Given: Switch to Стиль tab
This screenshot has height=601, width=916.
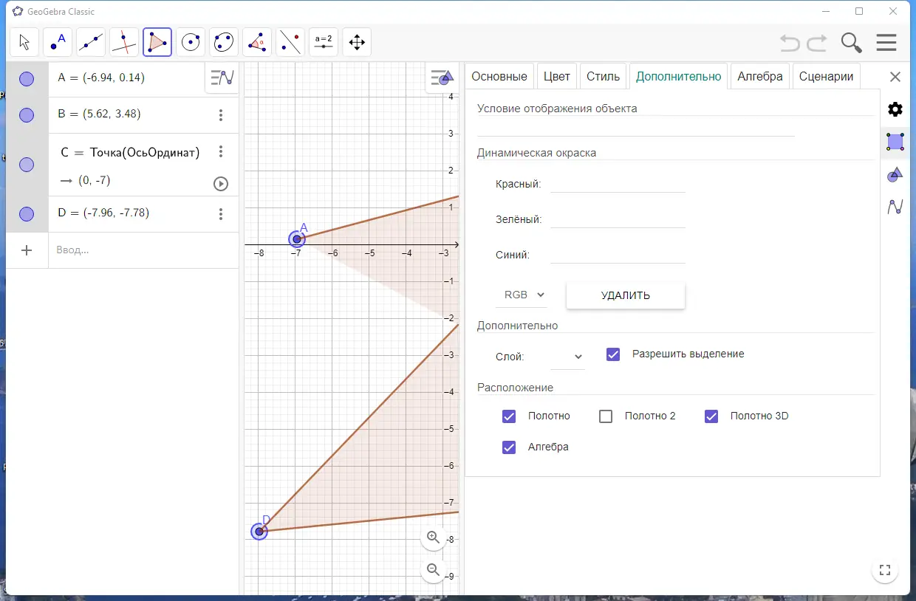Looking at the screenshot, I should pyautogui.click(x=604, y=76).
